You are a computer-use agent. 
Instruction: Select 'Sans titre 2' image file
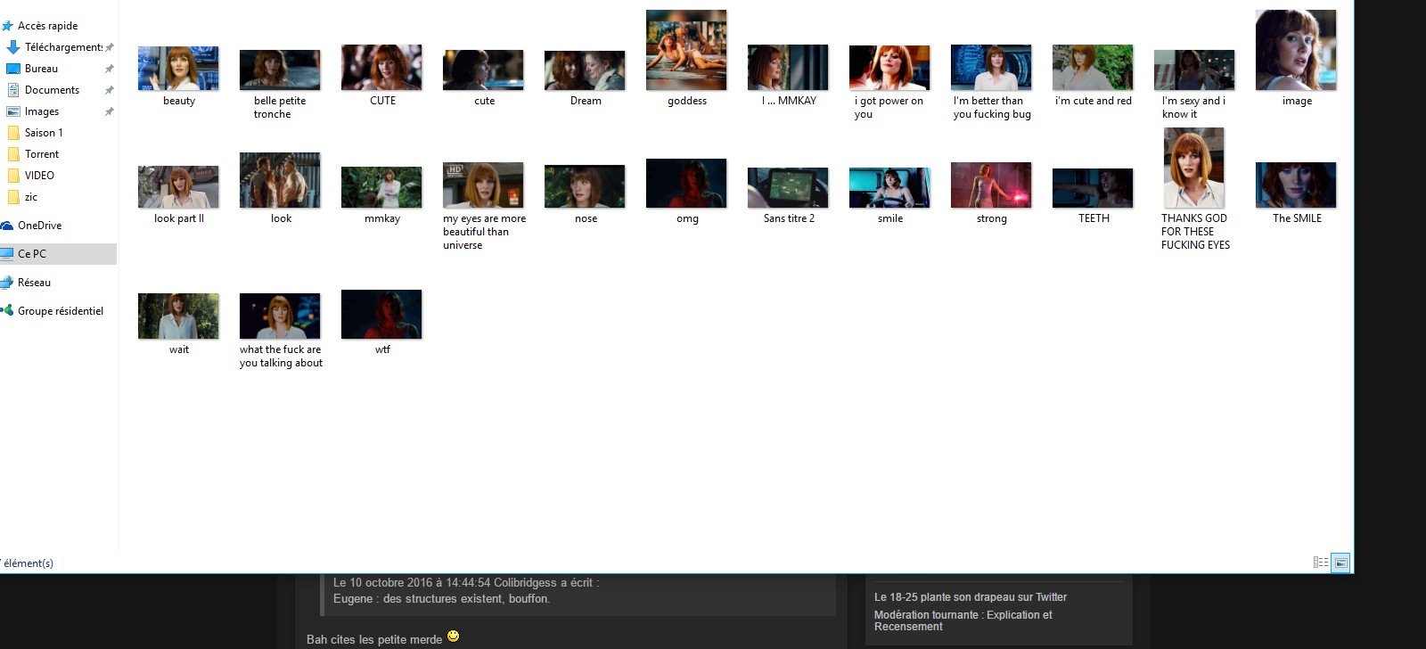788,187
